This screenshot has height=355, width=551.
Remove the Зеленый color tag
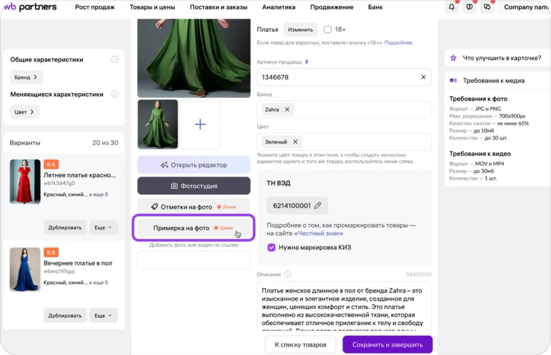(x=295, y=142)
